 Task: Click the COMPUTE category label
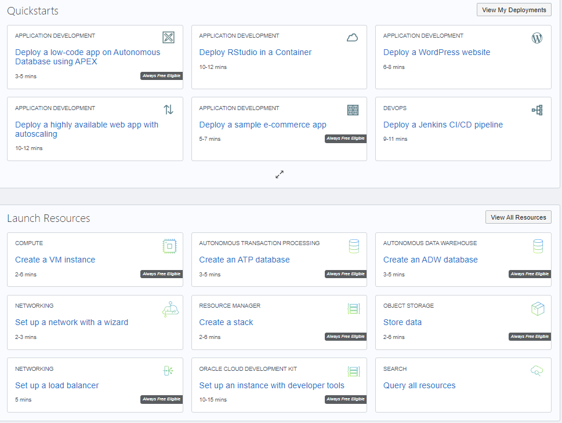[x=29, y=243]
